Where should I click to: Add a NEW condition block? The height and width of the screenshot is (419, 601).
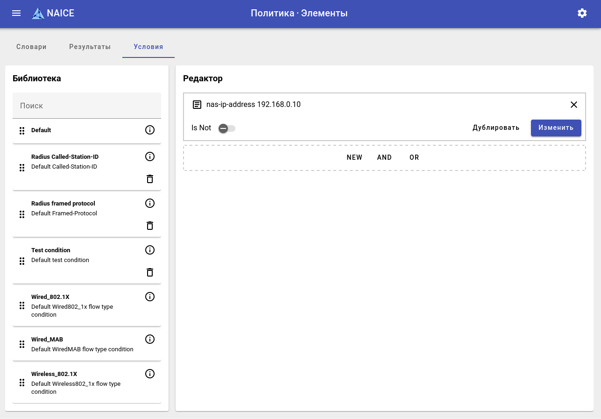354,157
